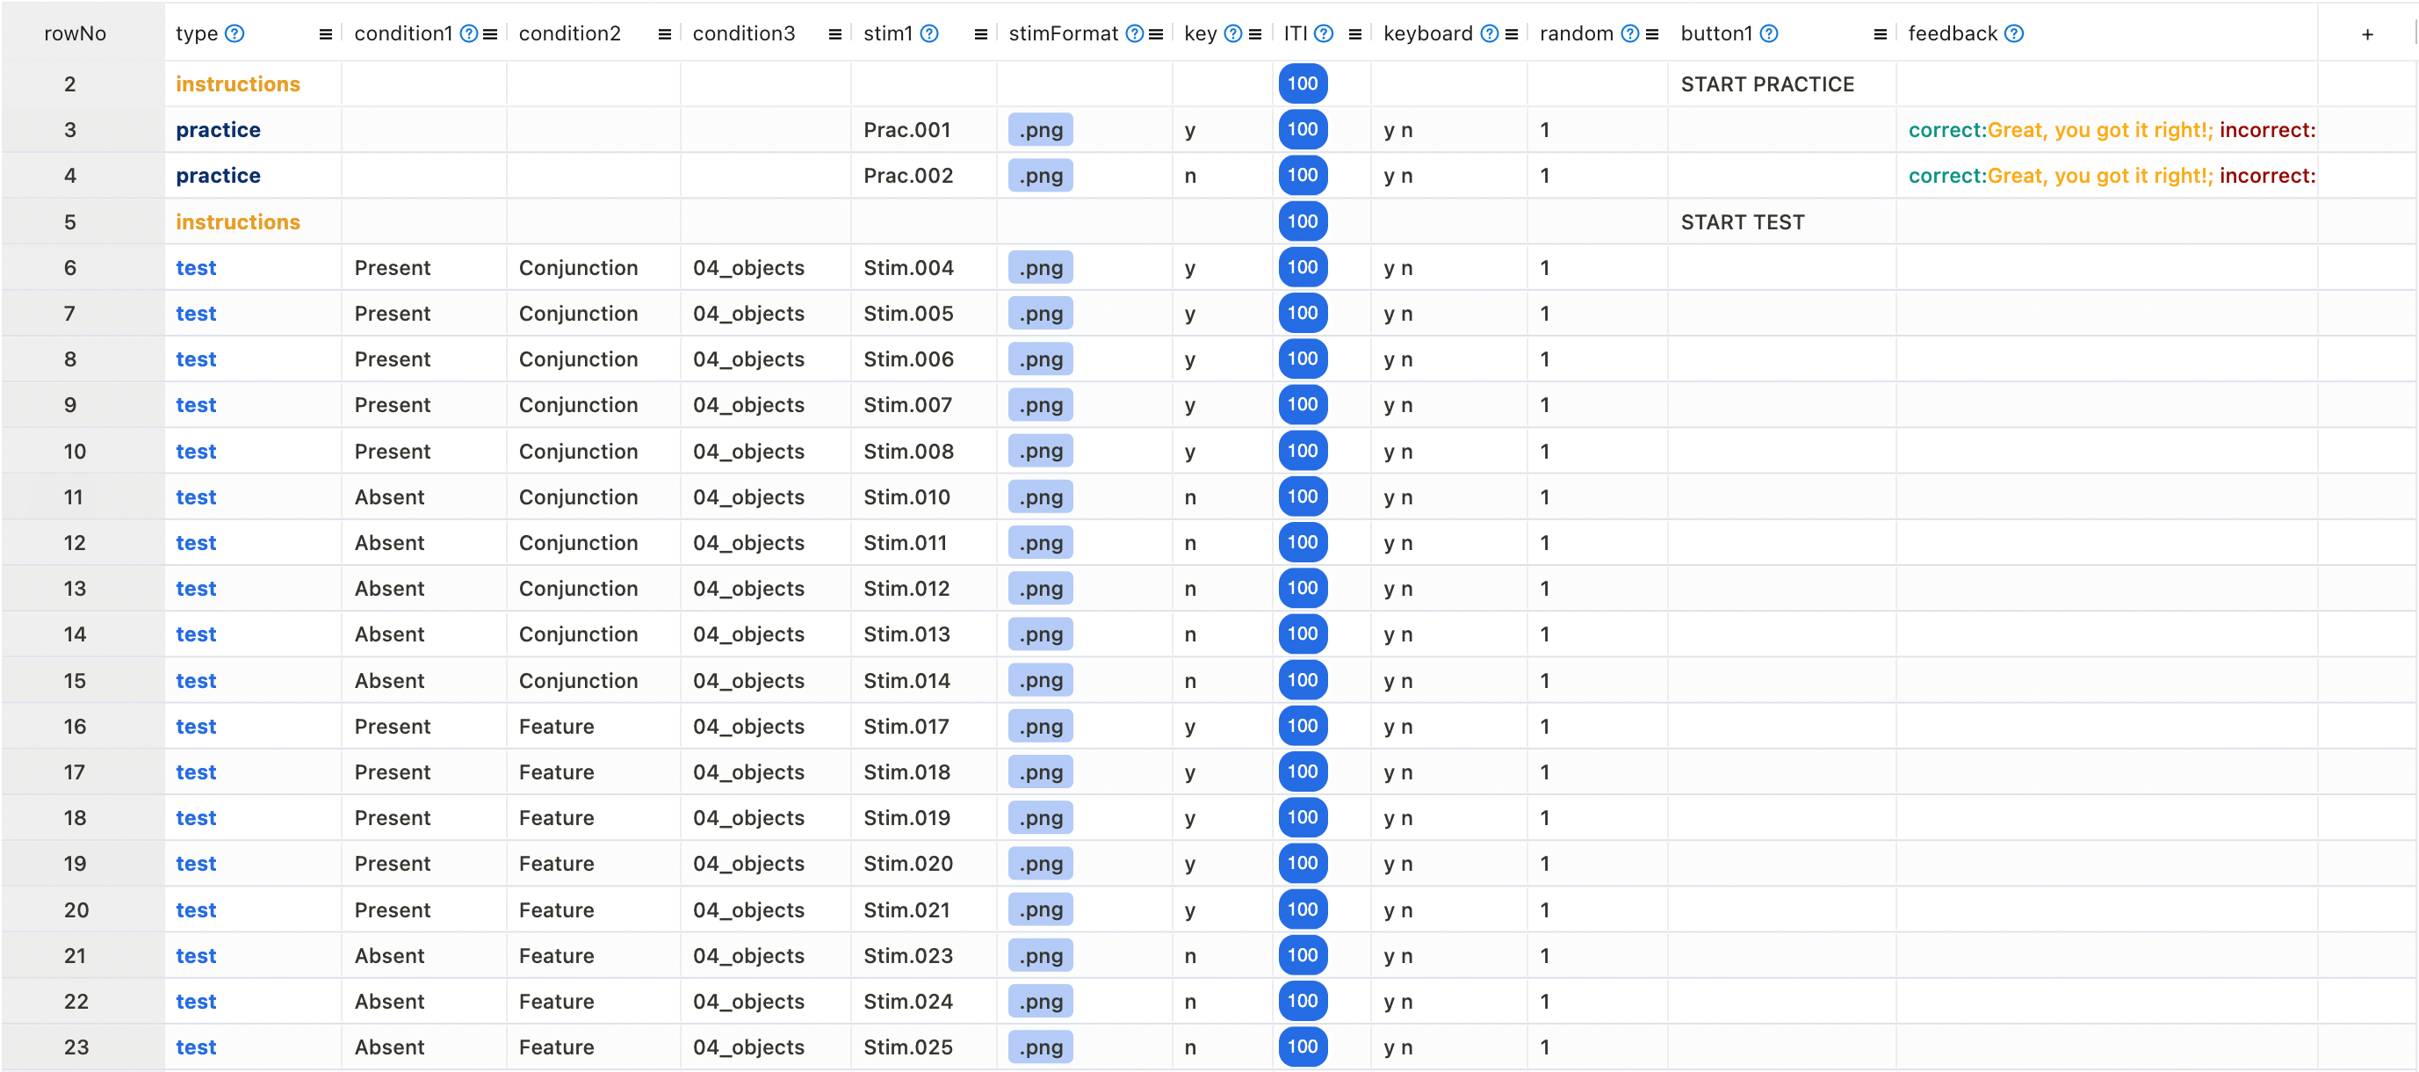Viewport: 2419px width, 1072px height.
Task: Open help icon for keyboard column
Action: [1490, 33]
